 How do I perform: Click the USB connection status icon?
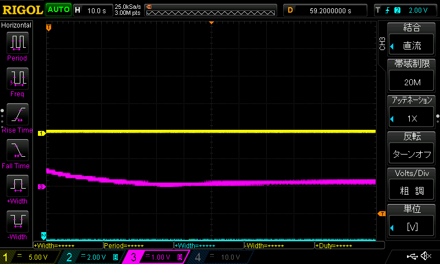[x=412, y=256]
